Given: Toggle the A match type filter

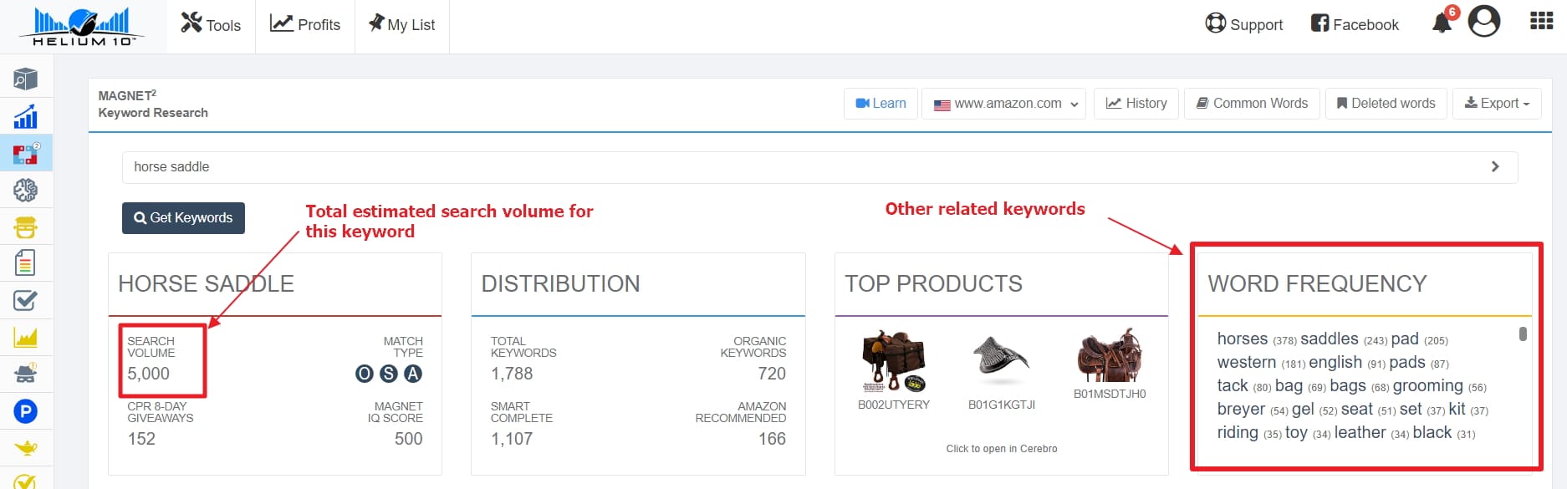Looking at the screenshot, I should pyautogui.click(x=413, y=374).
